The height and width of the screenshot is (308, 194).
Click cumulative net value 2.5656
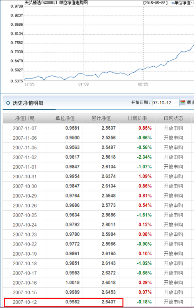pos(109,215)
